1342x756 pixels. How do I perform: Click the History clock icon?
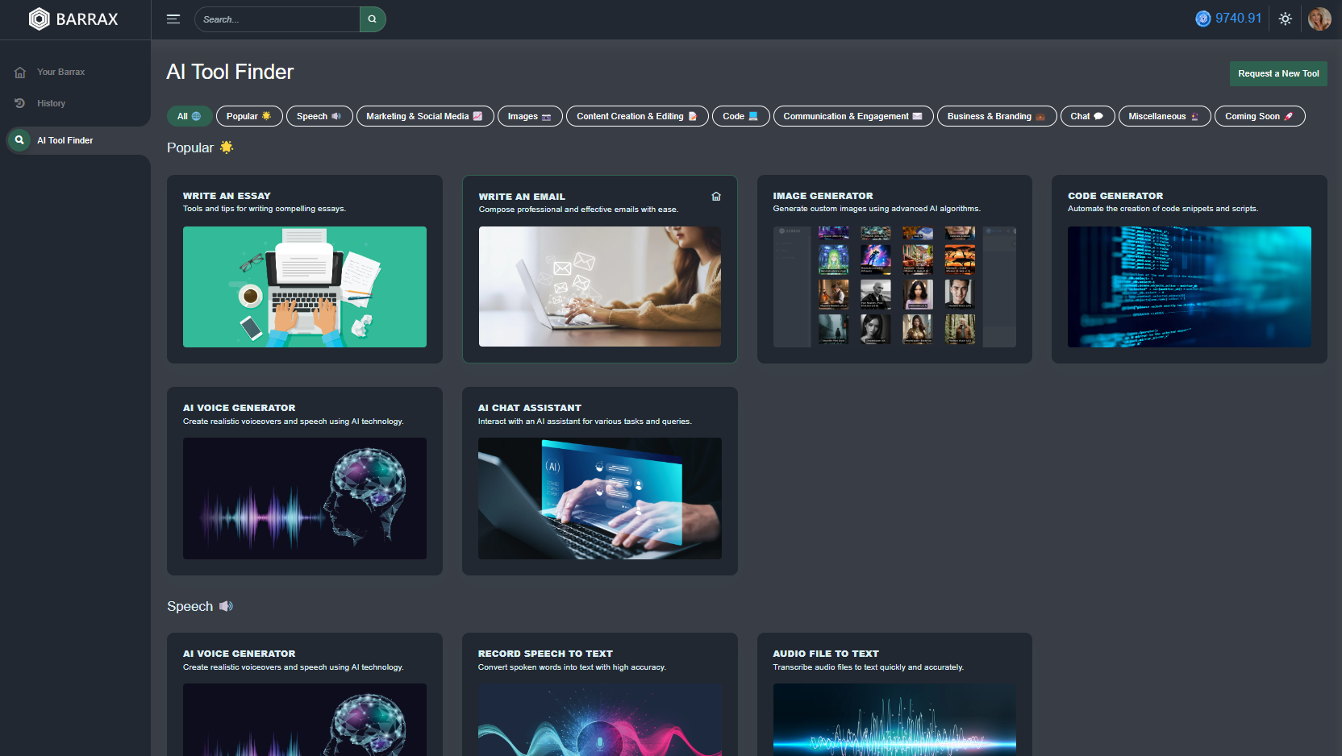20,103
